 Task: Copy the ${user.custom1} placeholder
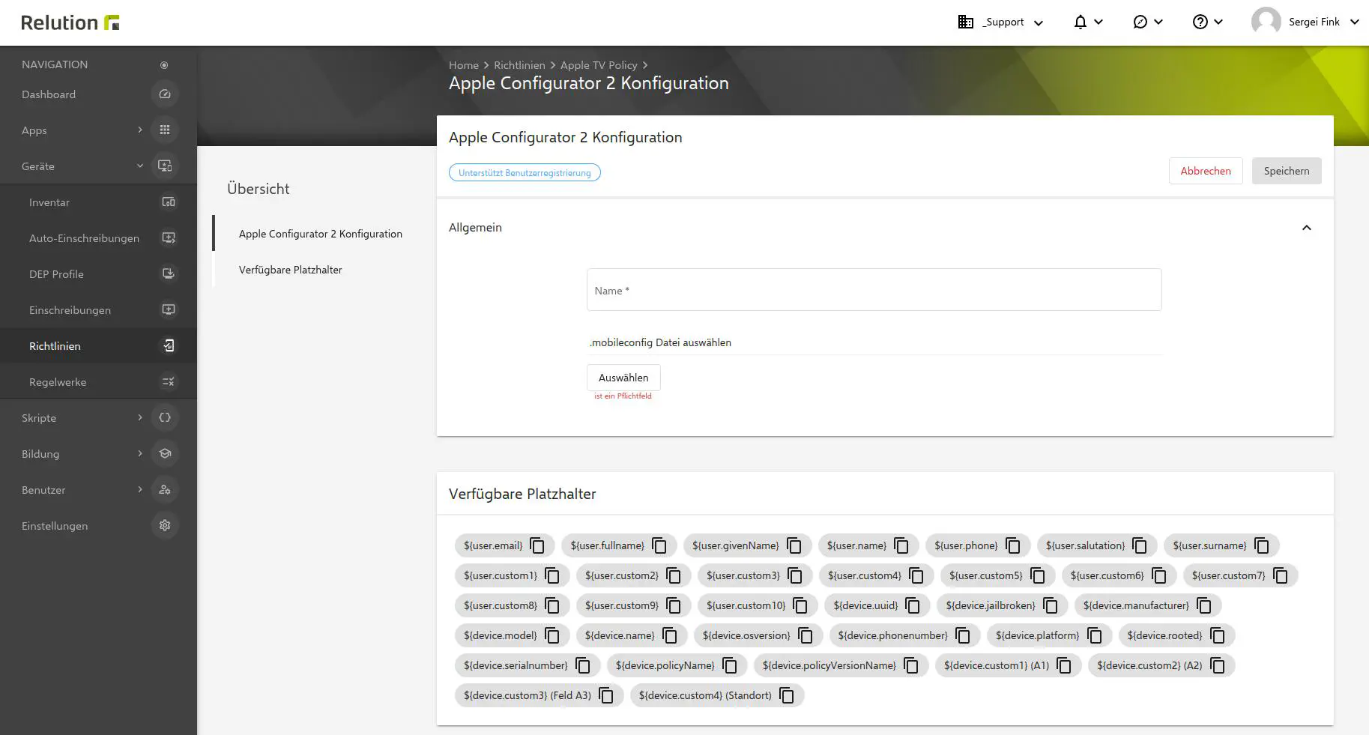pos(552,575)
